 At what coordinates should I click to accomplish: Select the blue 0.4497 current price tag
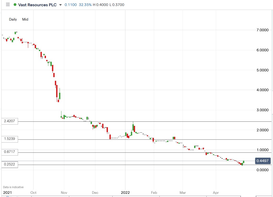point(262,161)
